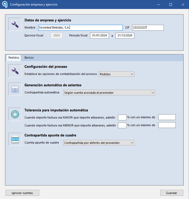189x199 pixels.
Task: Click the start date field 01/01/2024
Action: coord(99,35)
